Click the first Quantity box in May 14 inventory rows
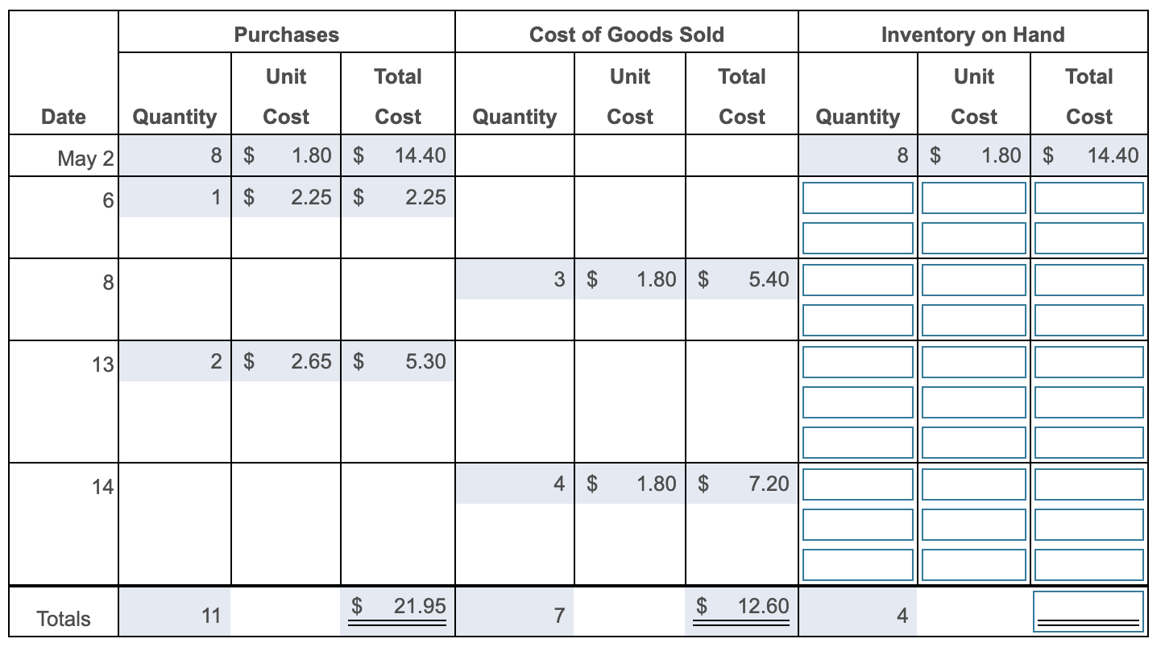 pyautogui.click(x=856, y=484)
